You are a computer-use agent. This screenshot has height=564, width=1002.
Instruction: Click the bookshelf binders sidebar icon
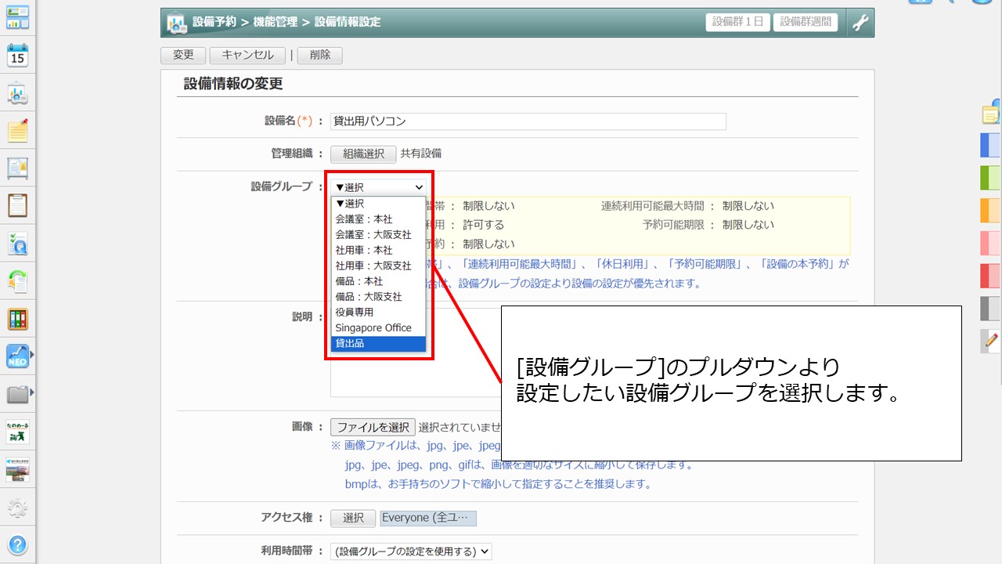(17, 319)
